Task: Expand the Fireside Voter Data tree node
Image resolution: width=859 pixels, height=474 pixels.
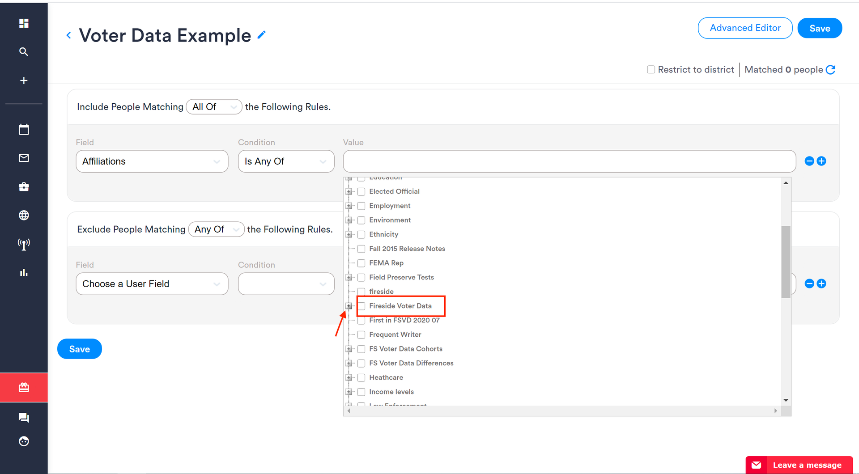Action: (x=349, y=306)
